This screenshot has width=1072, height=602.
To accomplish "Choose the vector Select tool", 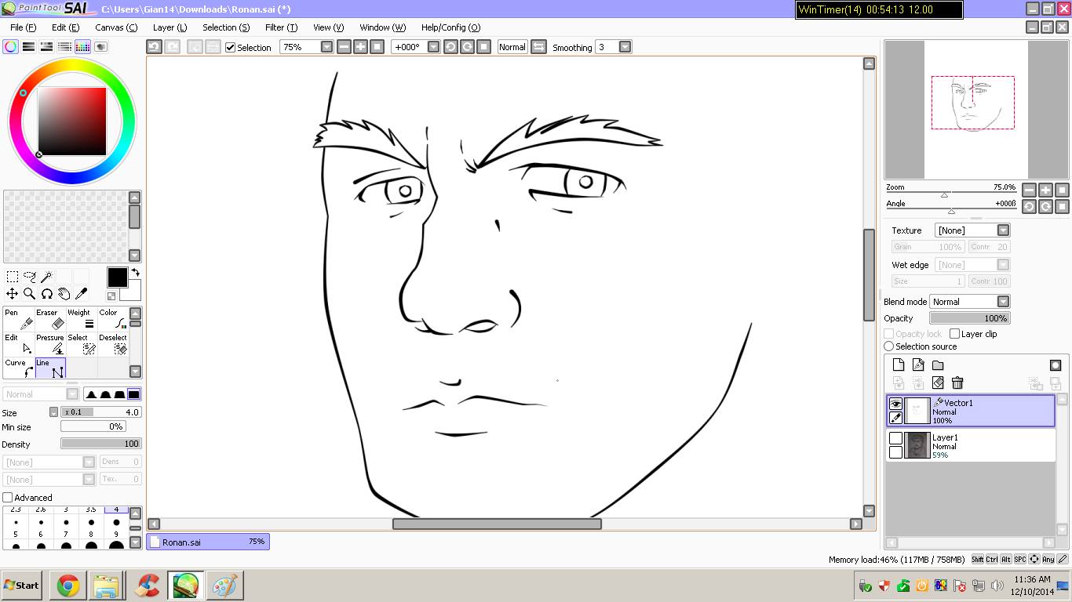I will click(x=82, y=344).
